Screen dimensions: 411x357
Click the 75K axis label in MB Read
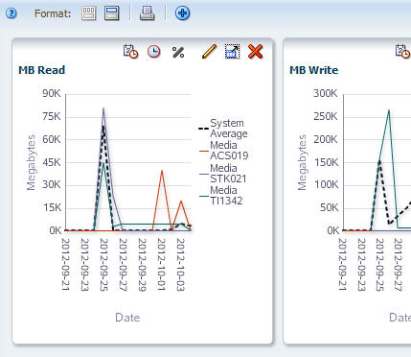(x=52, y=116)
